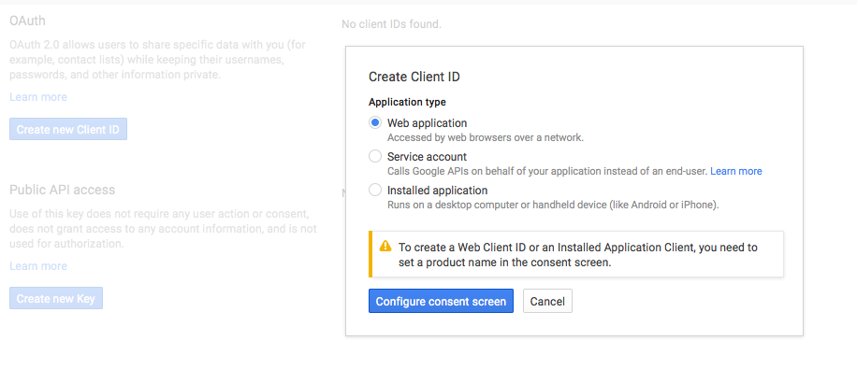
Task: Select the Service account radio button
Action: coord(375,157)
